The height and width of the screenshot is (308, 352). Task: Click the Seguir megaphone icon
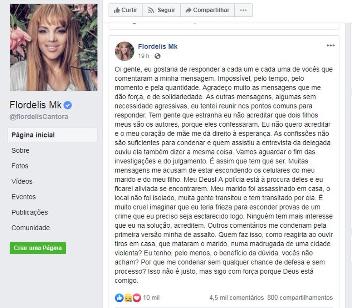(151, 10)
